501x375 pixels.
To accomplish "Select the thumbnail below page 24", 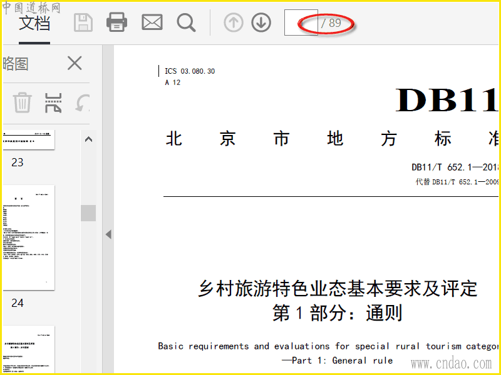I will [x=29, y=349].
